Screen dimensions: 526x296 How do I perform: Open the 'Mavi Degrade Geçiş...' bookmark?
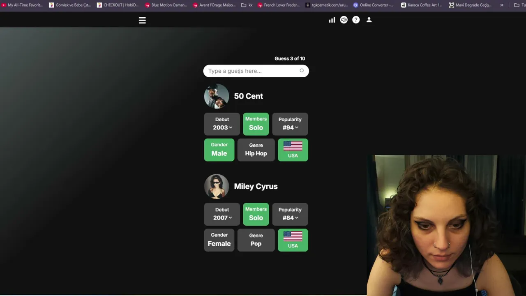coord(470,5)
